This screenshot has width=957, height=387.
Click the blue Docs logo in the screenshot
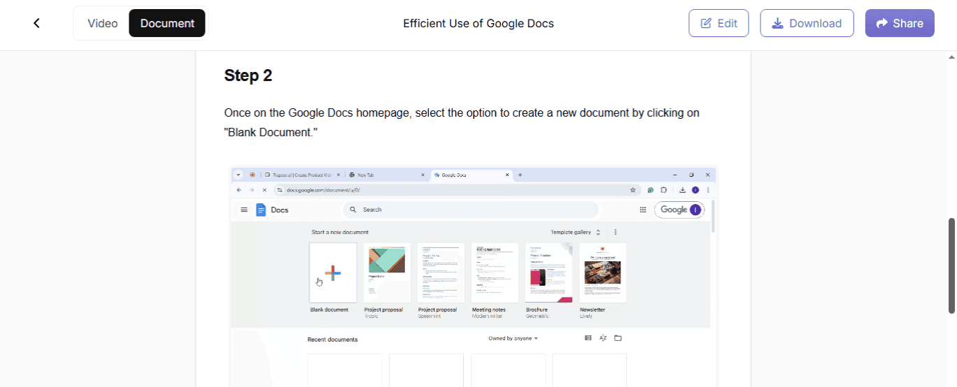pos(261,210)
